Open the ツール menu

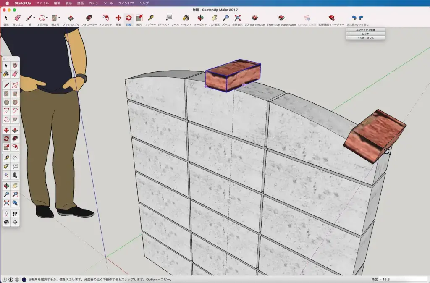click(108, 3)
